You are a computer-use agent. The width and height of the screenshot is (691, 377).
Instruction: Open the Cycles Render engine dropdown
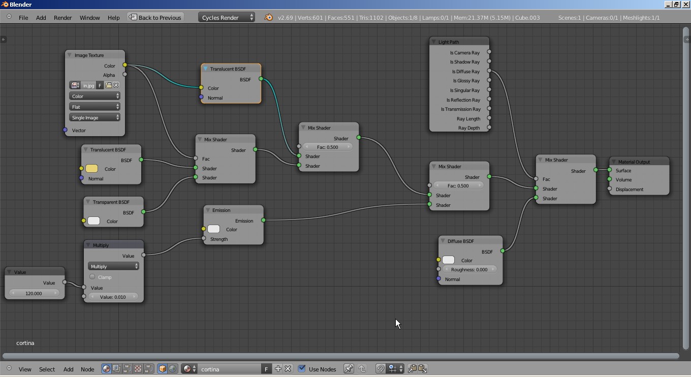(x=226, y=17)
